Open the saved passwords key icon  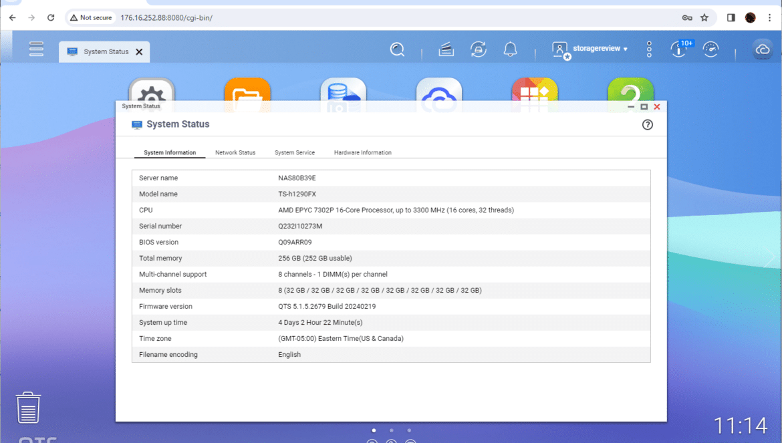(x=686, y=18)
